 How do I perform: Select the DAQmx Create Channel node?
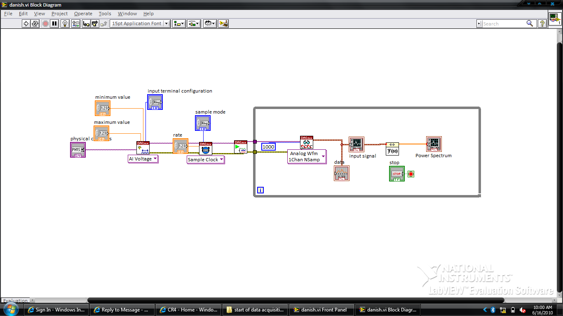[x=143, y=147]
